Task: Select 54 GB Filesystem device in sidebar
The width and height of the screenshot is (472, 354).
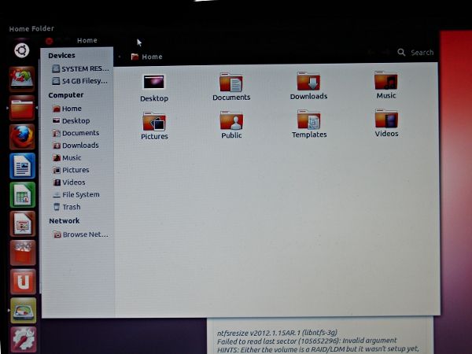Action: 79,81
